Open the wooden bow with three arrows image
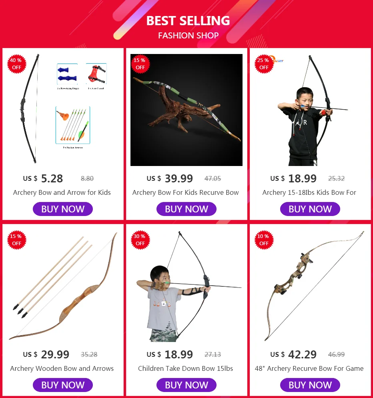The image size is (373, 398). (63, 286)
